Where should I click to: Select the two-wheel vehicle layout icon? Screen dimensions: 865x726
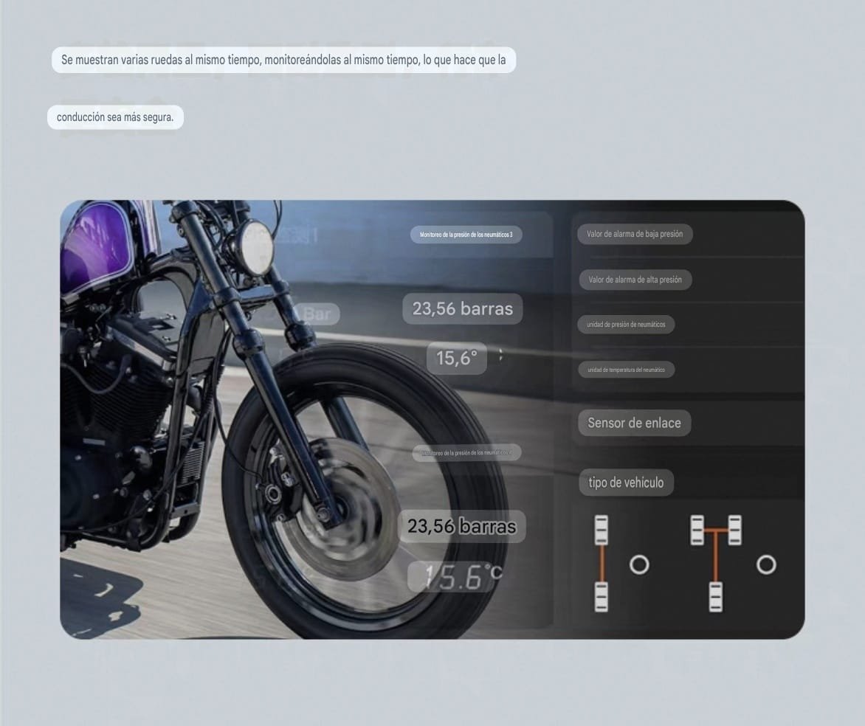tap(602, 563)
